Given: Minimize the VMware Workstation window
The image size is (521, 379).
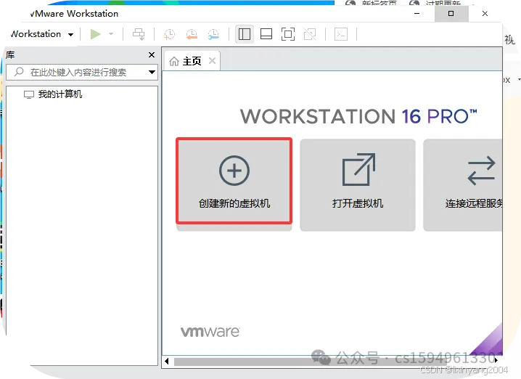Looking at the screenshot, I should (417, 14).
